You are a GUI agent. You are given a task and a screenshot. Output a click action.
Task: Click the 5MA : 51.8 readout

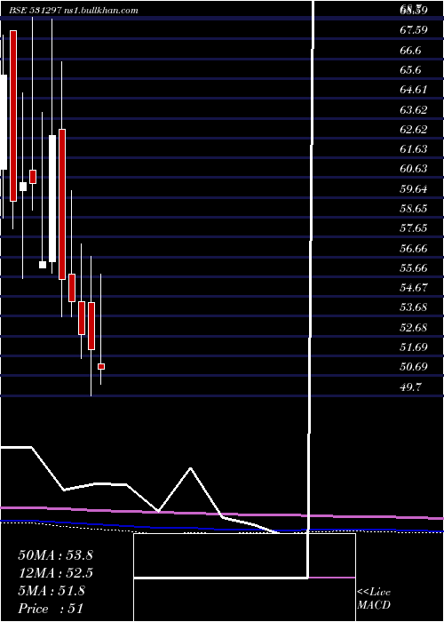(52, 591)
